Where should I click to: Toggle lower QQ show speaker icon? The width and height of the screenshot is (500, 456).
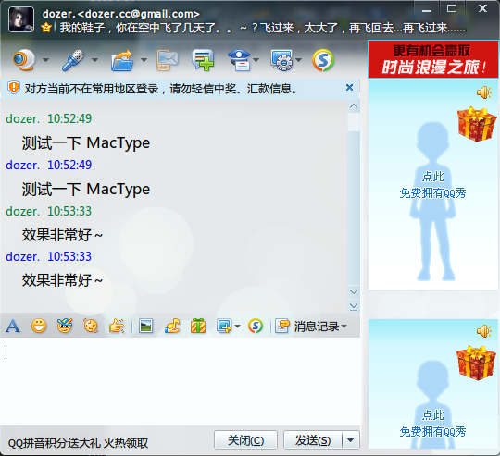[x=484, y=331]
